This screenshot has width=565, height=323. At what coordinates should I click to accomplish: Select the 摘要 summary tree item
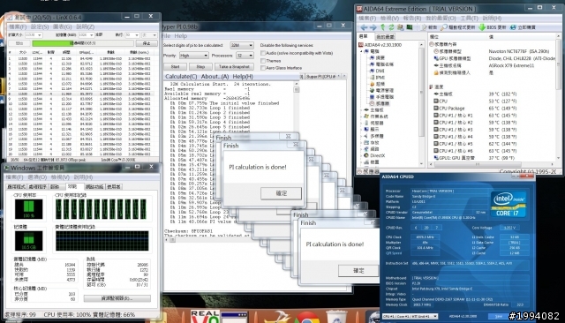click(x=380, y=57)
